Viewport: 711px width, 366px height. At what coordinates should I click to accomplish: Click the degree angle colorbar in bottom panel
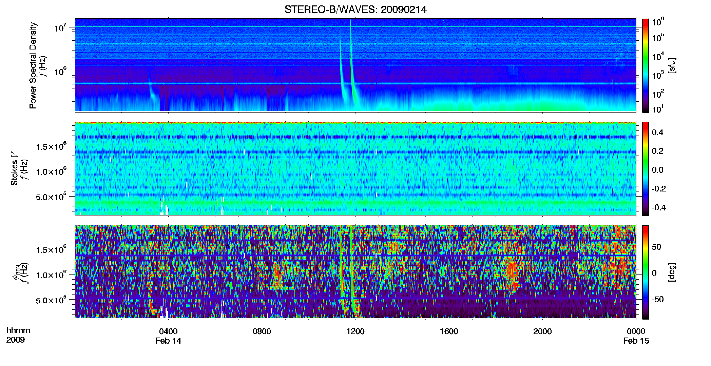tap(646, 272)
